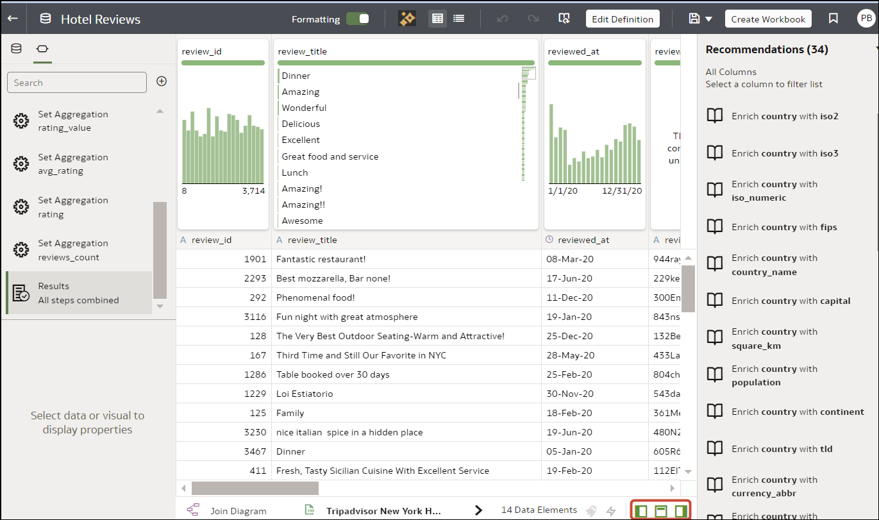The height and width of the screenshot is (520, 879).
Task: Click the Create Workbook button
Action: [767, 19]
